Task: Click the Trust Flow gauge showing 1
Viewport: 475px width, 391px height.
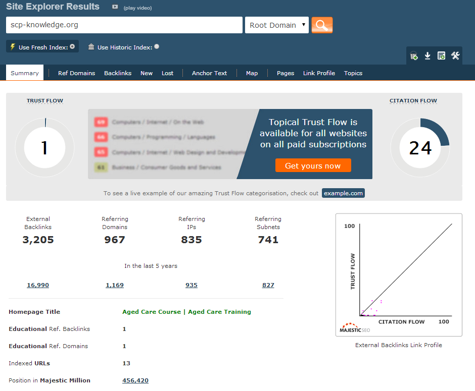Action: pyautogui.click(x=45, y=147)
